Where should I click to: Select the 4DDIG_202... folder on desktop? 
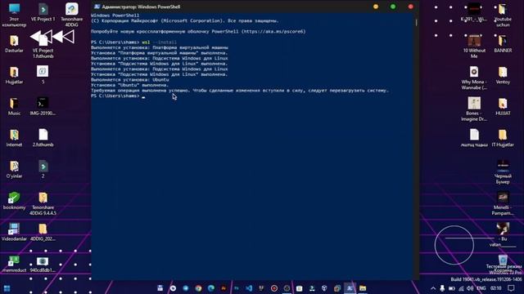tap(43, 232)
